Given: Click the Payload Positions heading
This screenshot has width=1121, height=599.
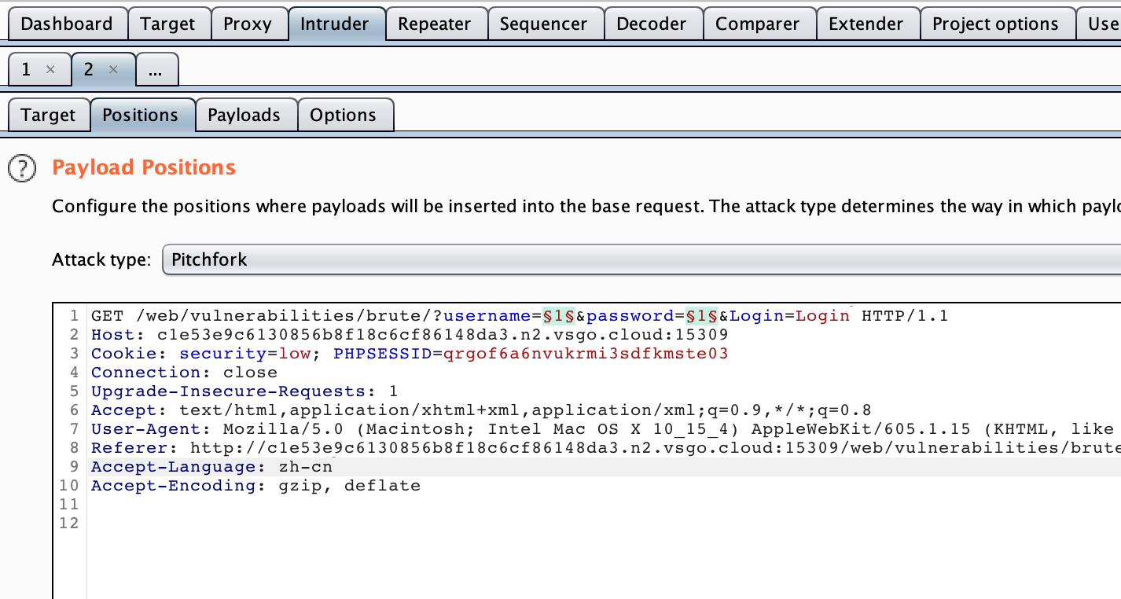Looking at the screenshot, I should point(144,167).
